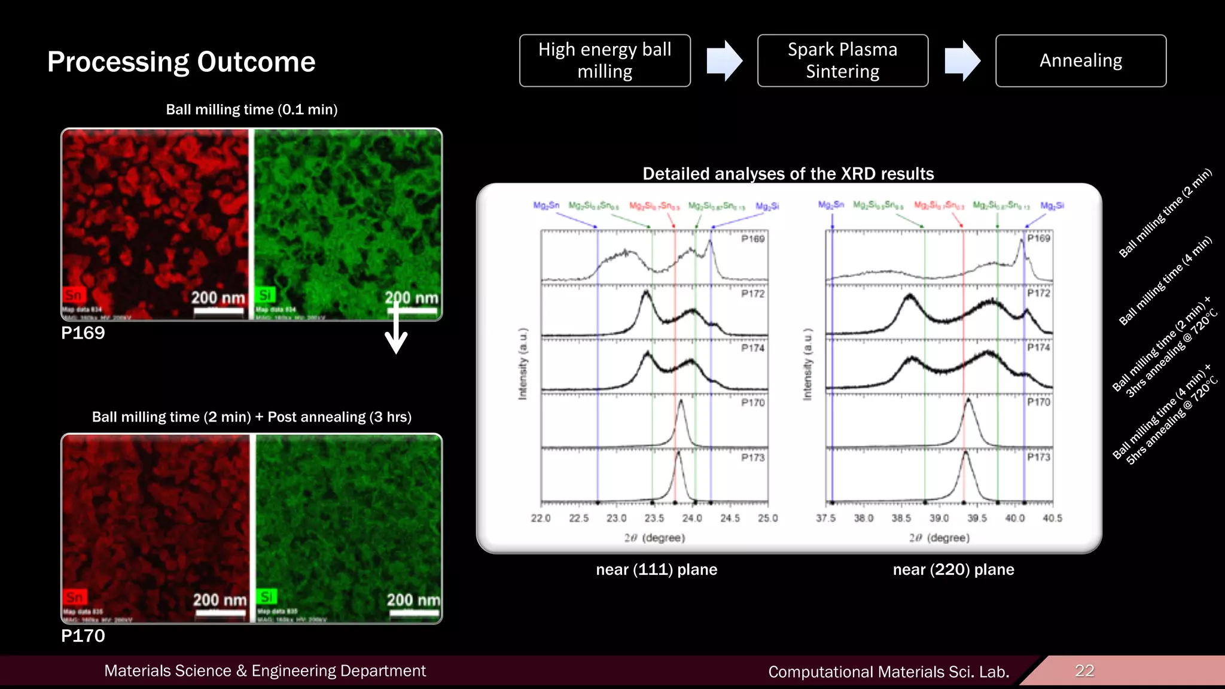
Task: Click the slide number 22 badge
Action: (1084, 670)
